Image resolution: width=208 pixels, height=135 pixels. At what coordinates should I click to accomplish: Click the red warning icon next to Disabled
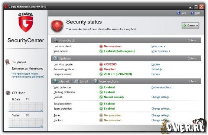(x=101, y=69)
